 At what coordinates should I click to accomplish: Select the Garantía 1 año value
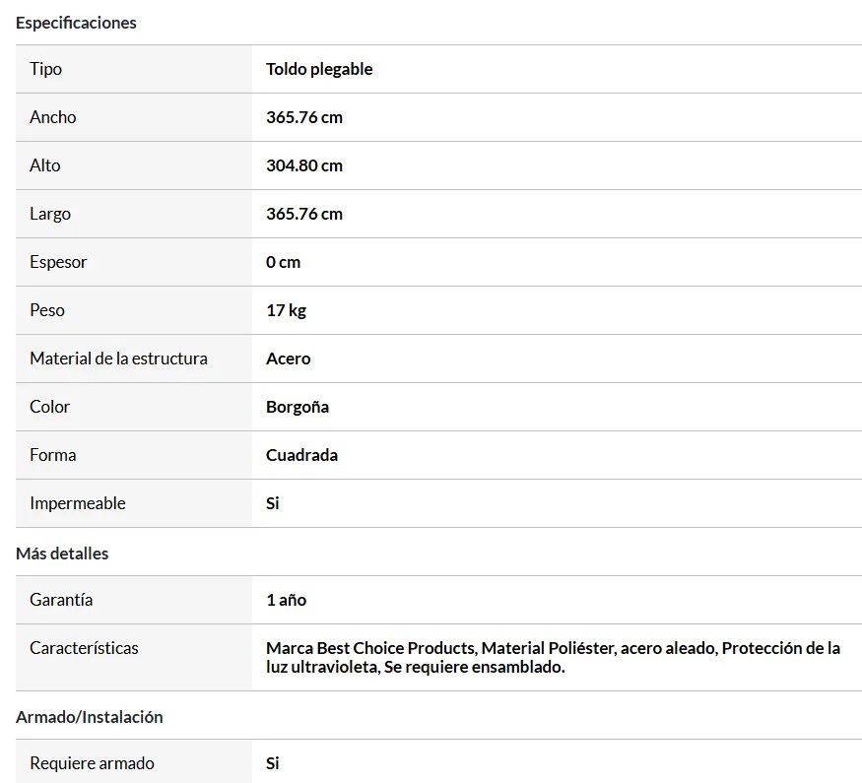[x=287, y=600]
